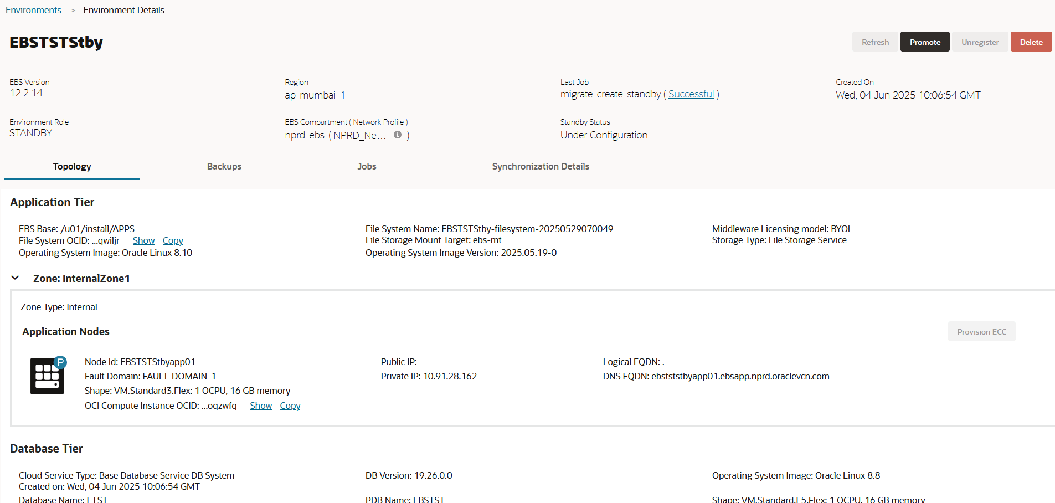This screenshot has width=1055, height=503.
Task: Click the EBSTSTStby page title
Action: 56,43
